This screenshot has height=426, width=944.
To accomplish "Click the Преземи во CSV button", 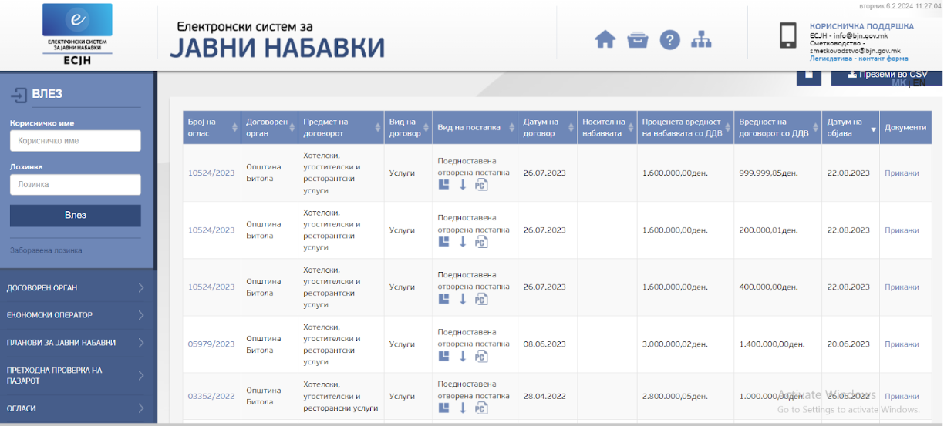I will [x=886, y=75].
